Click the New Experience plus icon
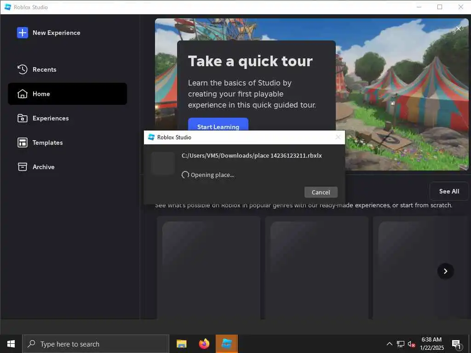The image size is (471, 353). pos(23,33)
